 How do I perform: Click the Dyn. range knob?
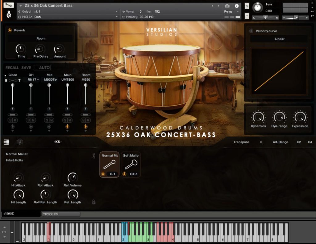(279, 117)
